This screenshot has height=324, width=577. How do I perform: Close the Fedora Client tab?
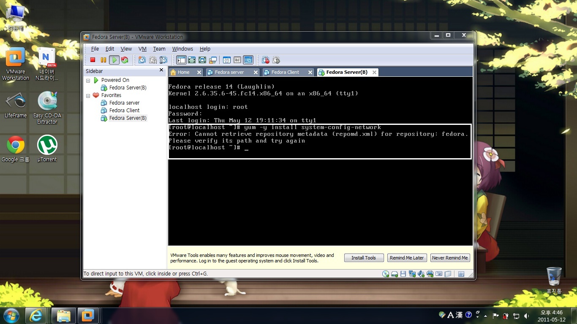point(310,72)
